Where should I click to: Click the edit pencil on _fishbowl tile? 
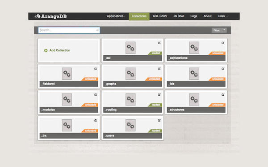coord(96,69)
